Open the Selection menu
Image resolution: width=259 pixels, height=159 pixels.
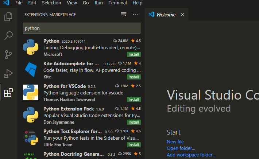click(x=51, y=3)
